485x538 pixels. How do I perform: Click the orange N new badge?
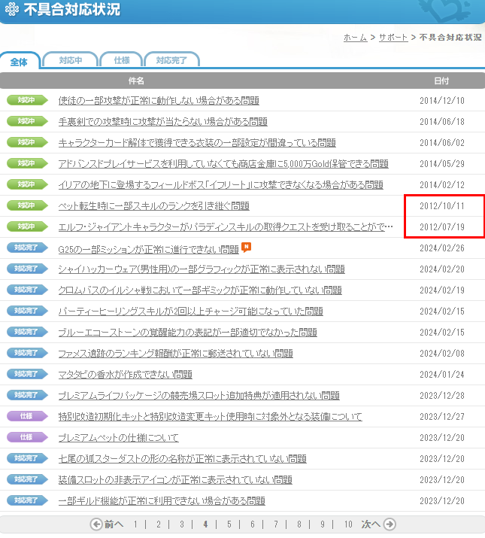[x=247, y=247]
